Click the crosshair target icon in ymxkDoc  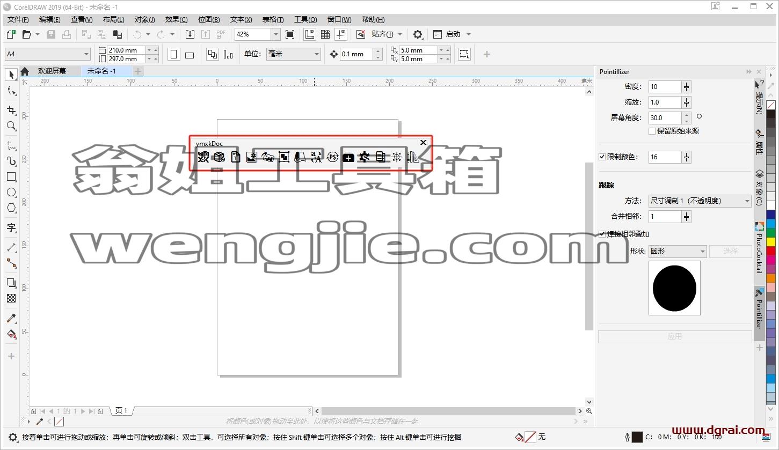(x=397, y=157)
